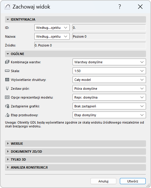The height and width of the screenshot is (188, 151).
Task: Click the Archicad logo in title bar
Action: click(x=7, y=6)
